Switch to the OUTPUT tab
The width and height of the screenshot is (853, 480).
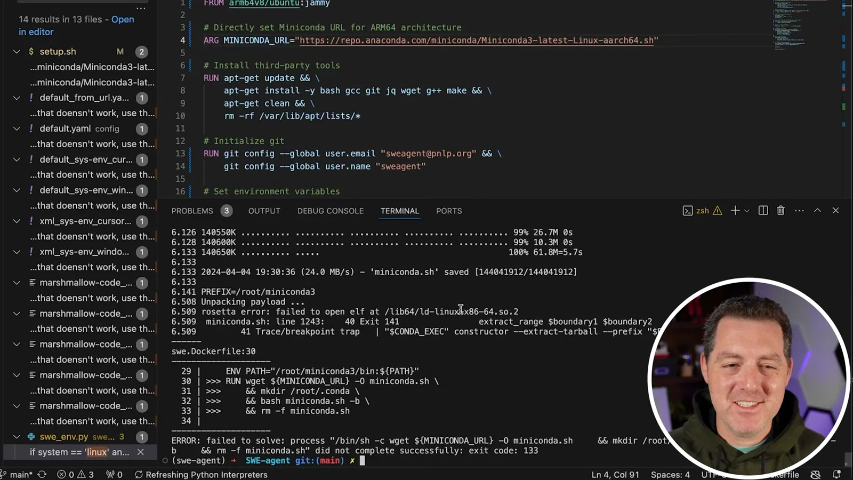tap(264, 211)
